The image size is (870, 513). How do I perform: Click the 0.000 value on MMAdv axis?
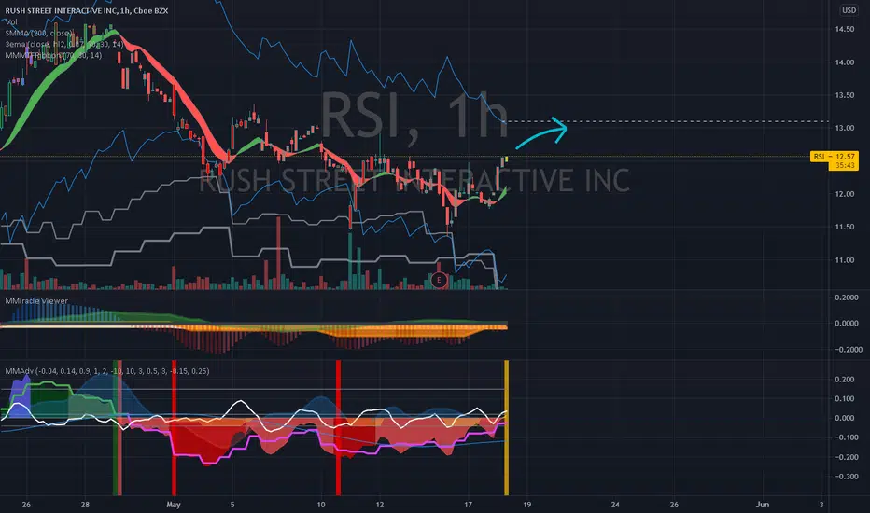[845, 418]
